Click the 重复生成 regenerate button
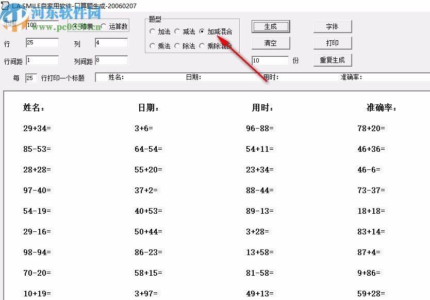 [333, 60]
